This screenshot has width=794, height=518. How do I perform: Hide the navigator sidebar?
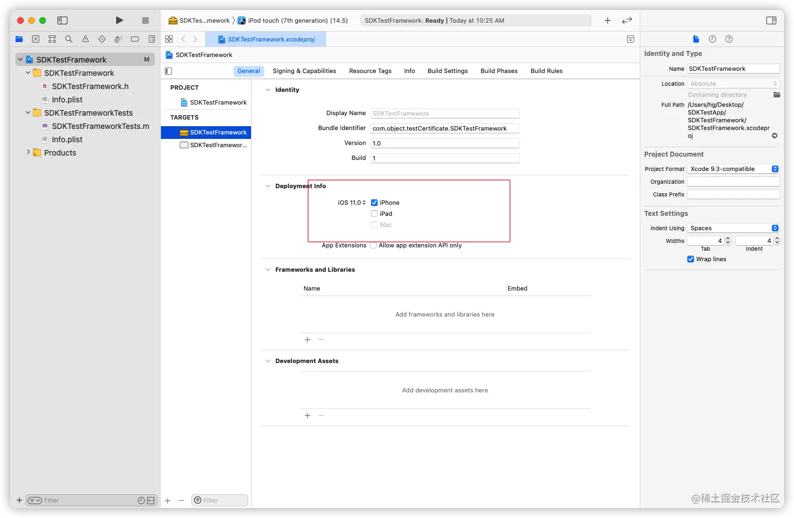tap(62, 20)
